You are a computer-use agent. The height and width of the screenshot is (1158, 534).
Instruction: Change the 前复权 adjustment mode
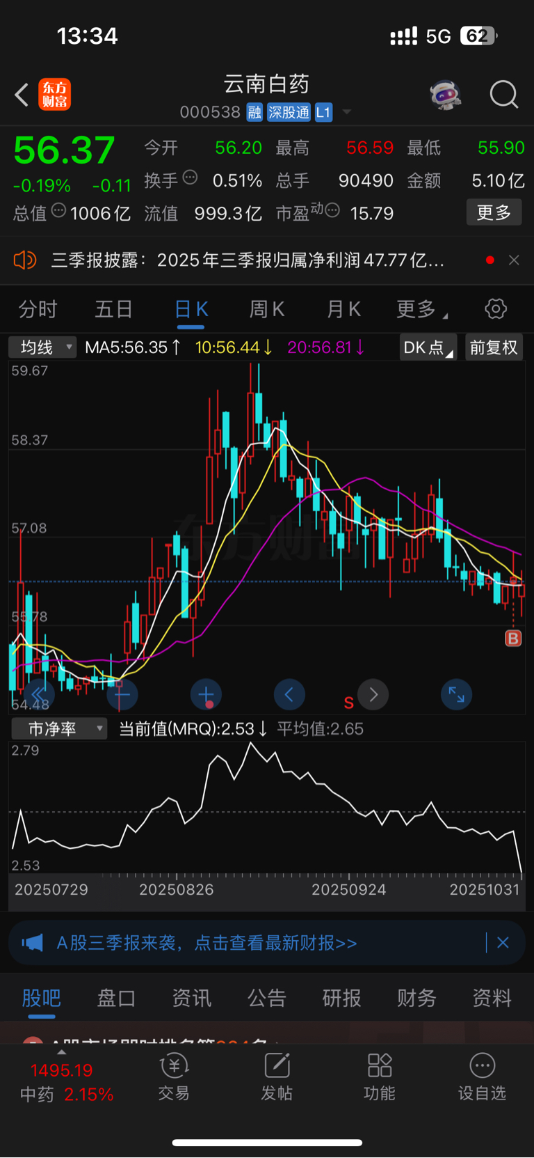point(494,347)
